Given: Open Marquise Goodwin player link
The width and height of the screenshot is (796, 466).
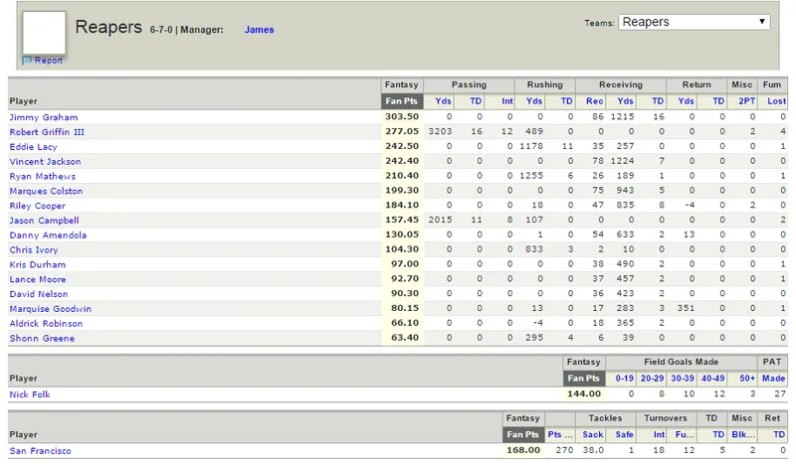Looking at the screenshot, I should pos(51,308).
